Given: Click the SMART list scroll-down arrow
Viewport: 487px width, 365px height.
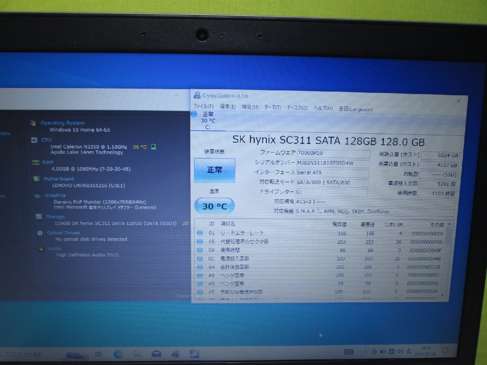Looking at the screenshot, I should pyautogui.click(x=442, y=295).
